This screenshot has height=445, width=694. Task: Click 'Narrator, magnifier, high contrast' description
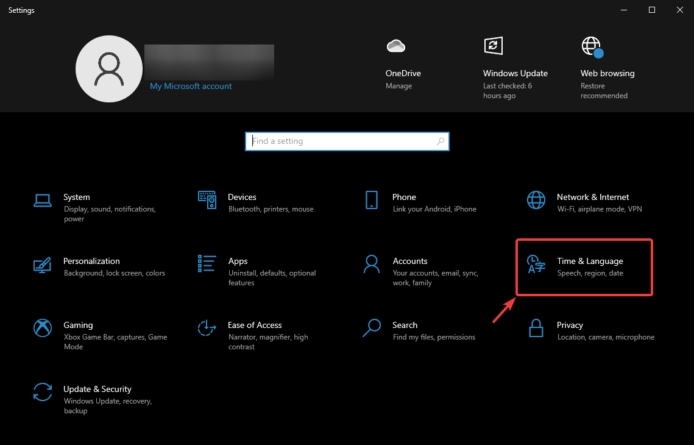point(268,342)
